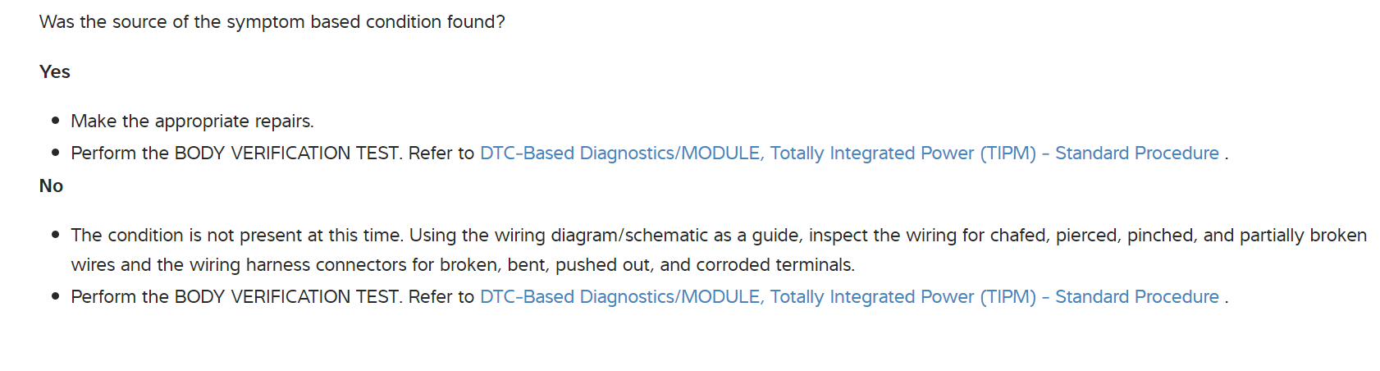Screen dimensions: 1380x371
Task: Click the question about the symptom source
Action: pyautogui.click(x=272, y=22)
